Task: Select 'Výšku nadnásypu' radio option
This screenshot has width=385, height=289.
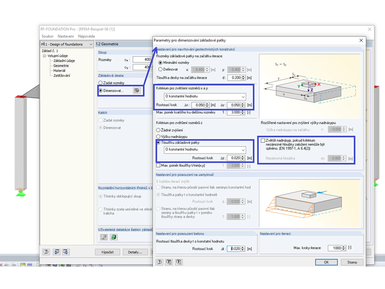Action: point(159,136)
